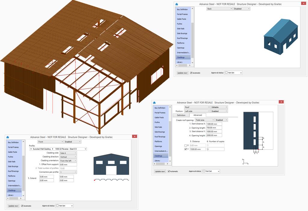The width and height of the screenshot is (308, 211).
Task: Open Connectors per profile dropdown
Action: [x=68, y=172]
